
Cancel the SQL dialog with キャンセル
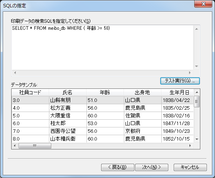(x=190, y=167)
